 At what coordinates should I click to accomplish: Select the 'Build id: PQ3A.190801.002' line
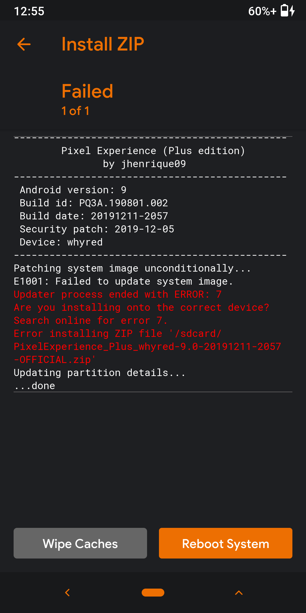click(94, 203)
